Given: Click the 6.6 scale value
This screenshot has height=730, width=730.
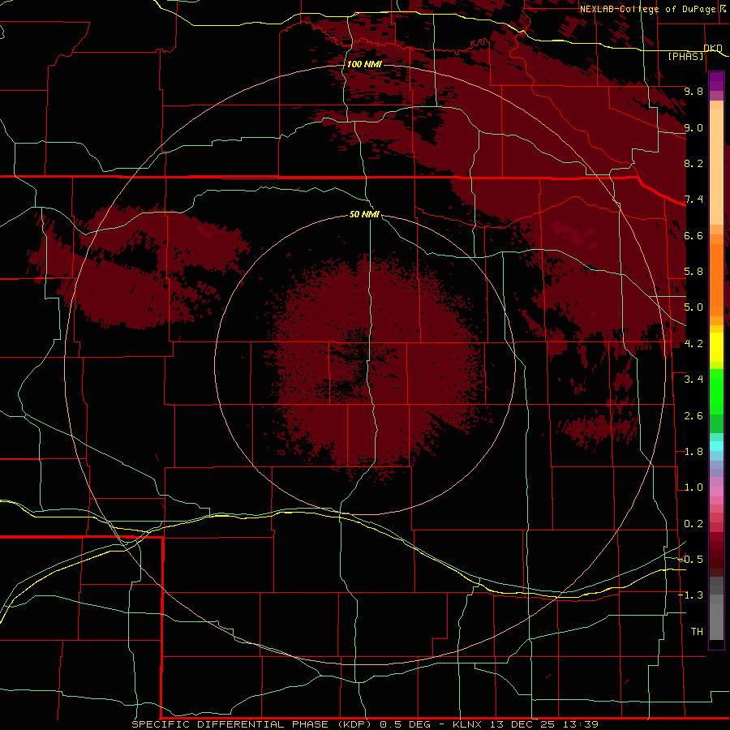Looking at the screenshot, I should click(693, 235).
